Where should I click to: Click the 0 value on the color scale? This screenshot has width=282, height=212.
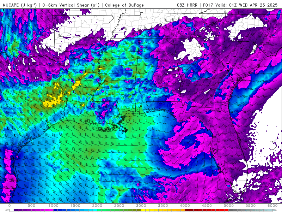[x=10, y=206]
